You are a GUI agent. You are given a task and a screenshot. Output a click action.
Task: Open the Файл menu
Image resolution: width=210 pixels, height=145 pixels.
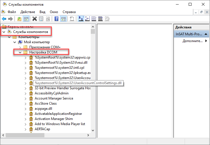click(12, 12)
